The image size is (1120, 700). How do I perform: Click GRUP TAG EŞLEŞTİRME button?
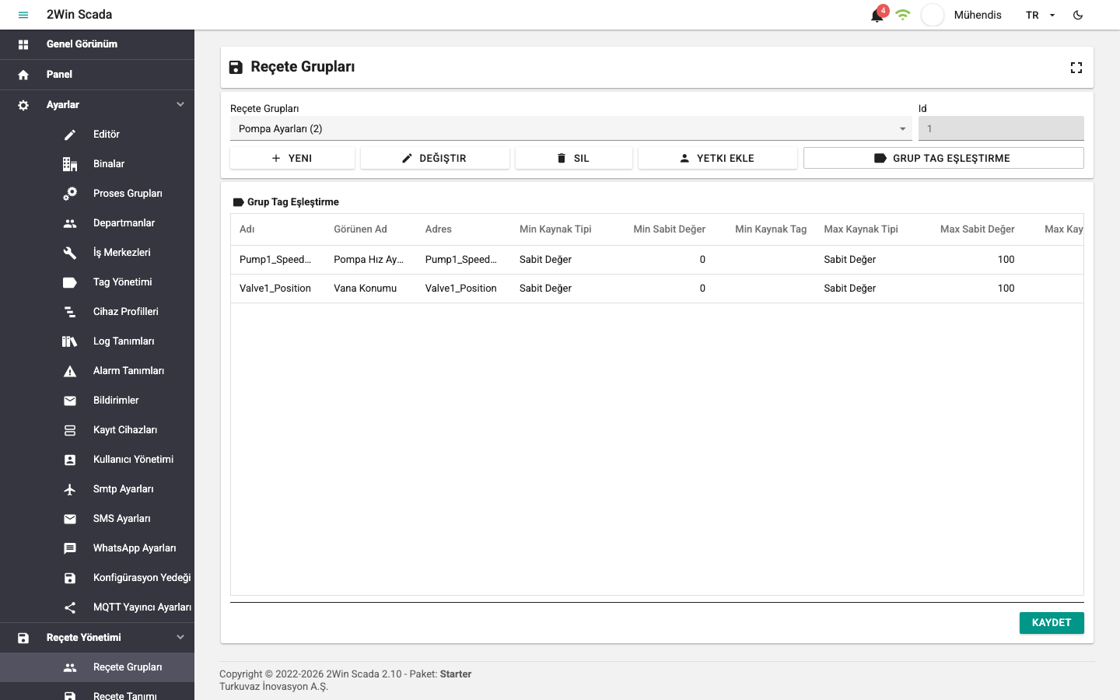pyautogui.click(x=943, y=158)
